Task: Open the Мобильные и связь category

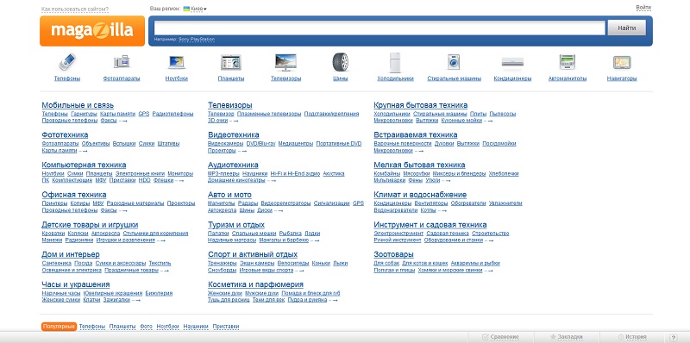Action: pyautogui.click(x=78, y=105)
